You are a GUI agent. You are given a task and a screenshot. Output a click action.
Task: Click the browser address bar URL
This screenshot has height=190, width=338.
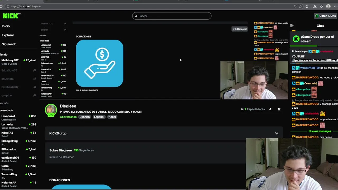click(x=26, y=6)
